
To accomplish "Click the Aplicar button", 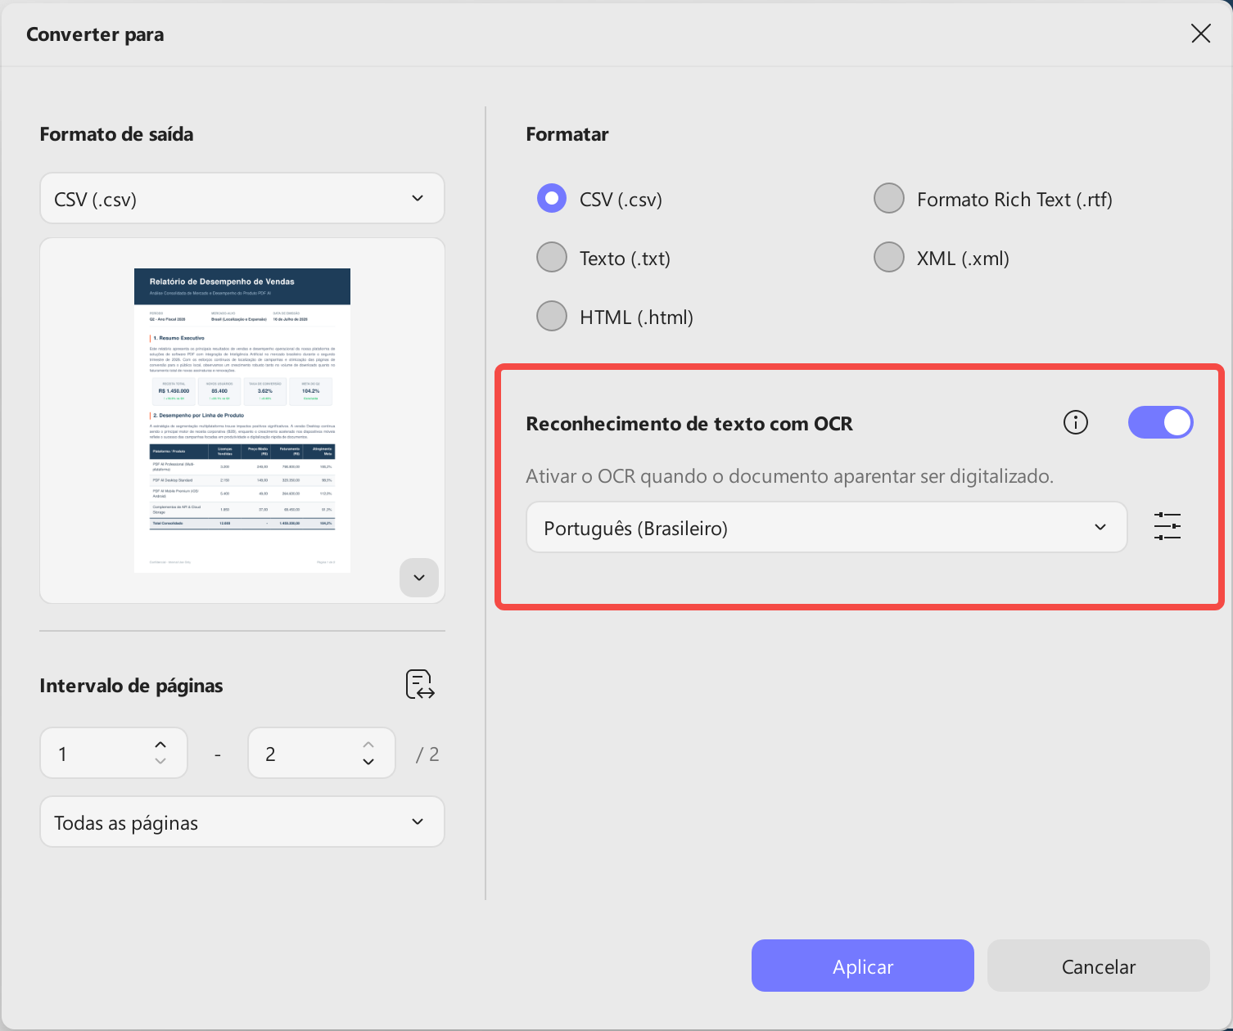I will tap(863, 966).
